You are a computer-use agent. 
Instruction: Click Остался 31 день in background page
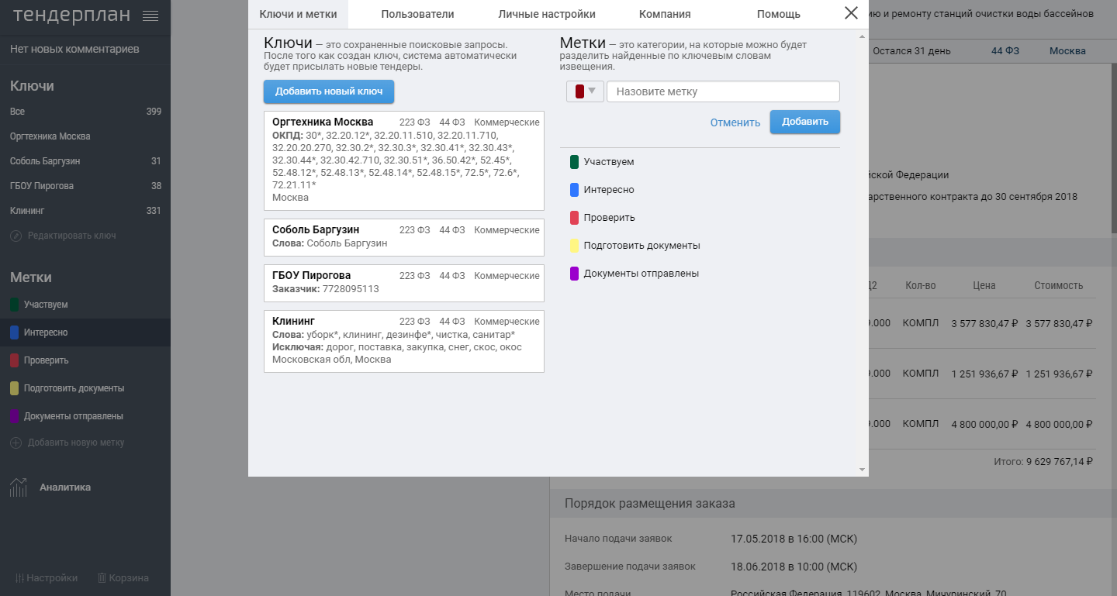tap(911, 51)
